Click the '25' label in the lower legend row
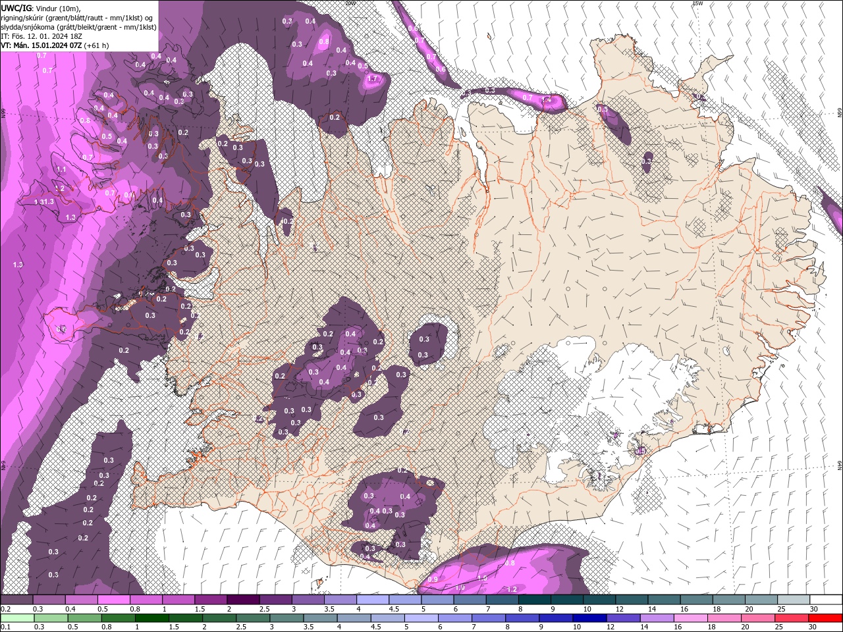 click(780, 627)
